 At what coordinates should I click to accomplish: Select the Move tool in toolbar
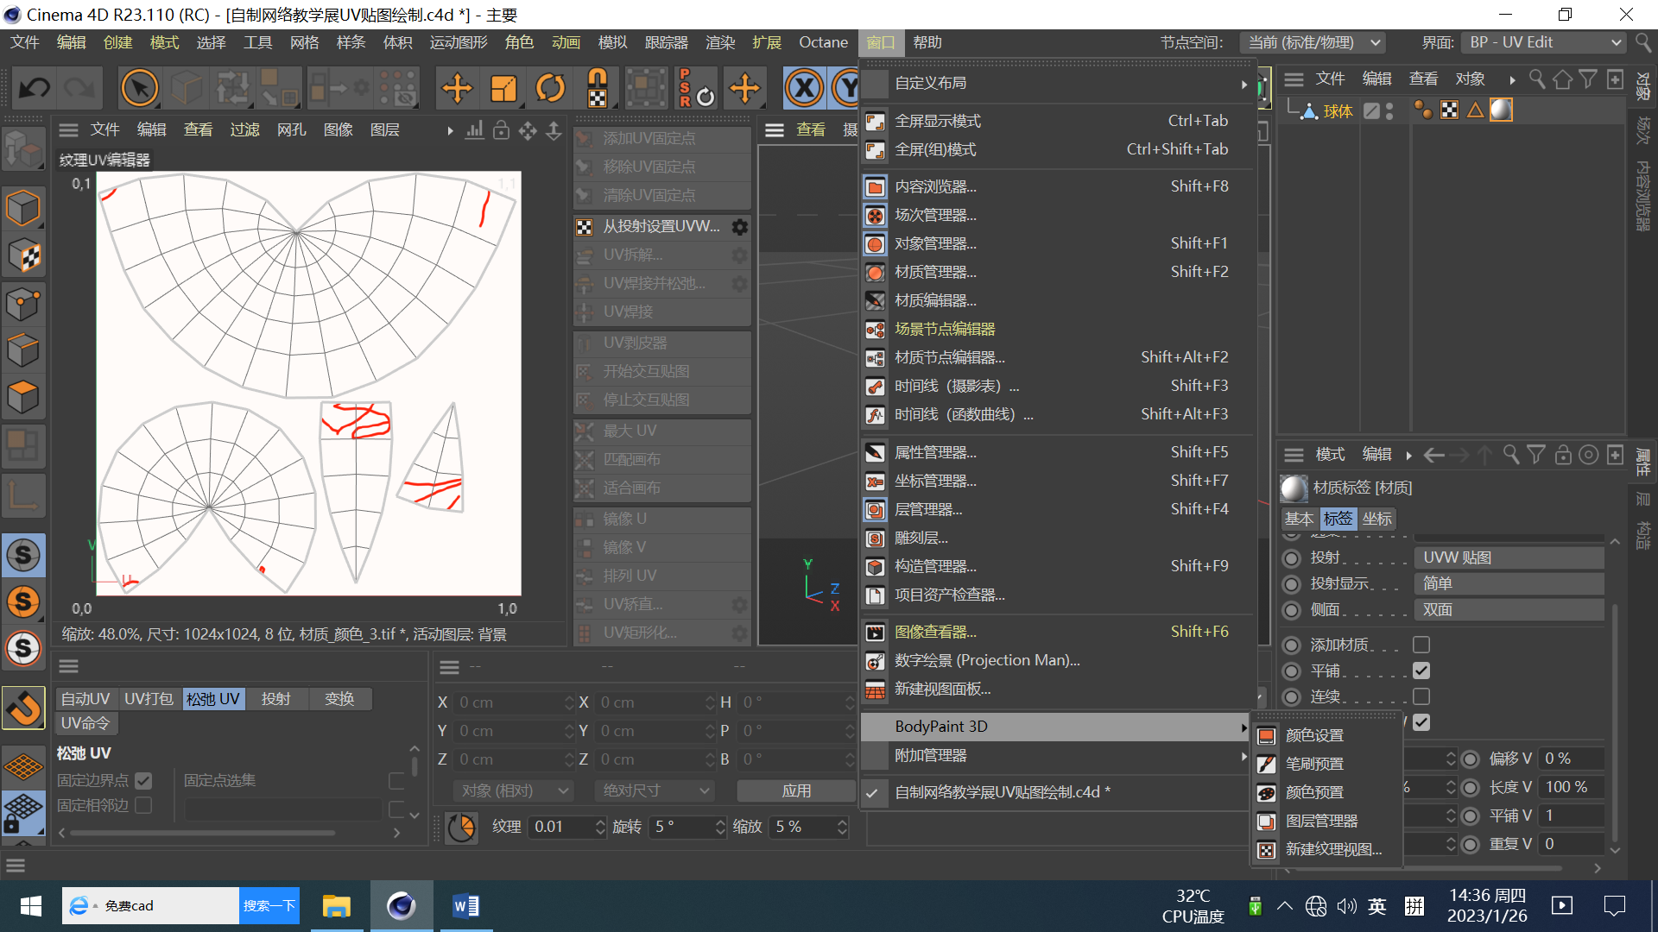pos(457,88)
